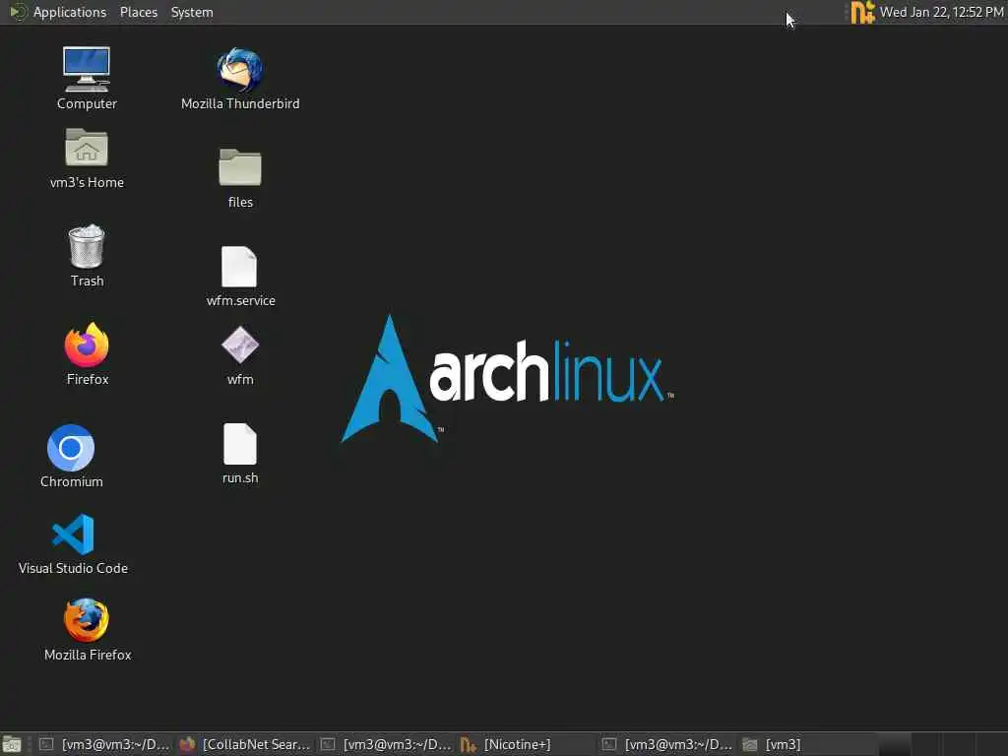
Task: Open the Applications menu
Action: (x=58, y=12)
